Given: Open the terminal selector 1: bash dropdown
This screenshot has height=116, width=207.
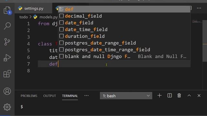Looking at the screenshot, I should (x=126, y=96).
